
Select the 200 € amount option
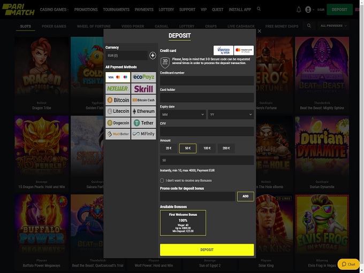[226, 149]
